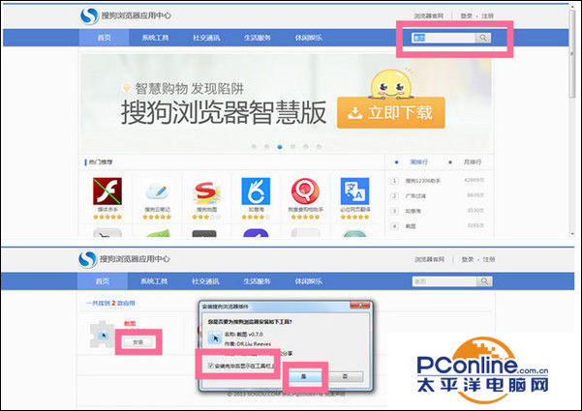Open the 搜狗云笔记 cloud note icon
This screenshot has height=411, width=582.
tap(158, 191)
